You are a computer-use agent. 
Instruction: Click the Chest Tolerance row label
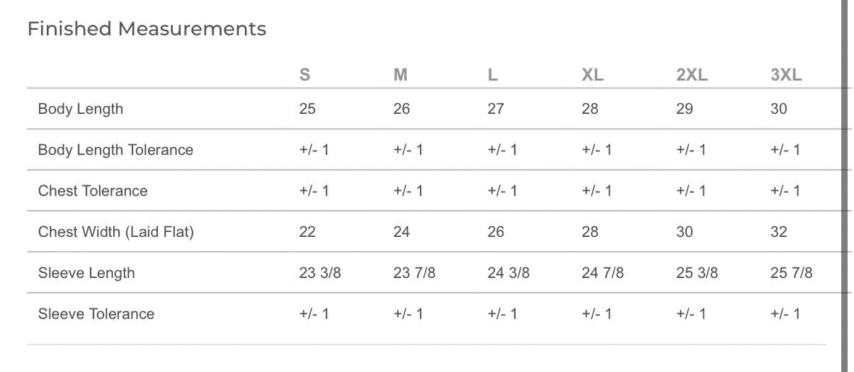point(93,191)
